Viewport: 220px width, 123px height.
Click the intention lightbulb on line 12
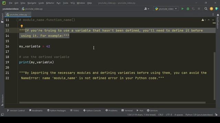(x=22, y=26)
